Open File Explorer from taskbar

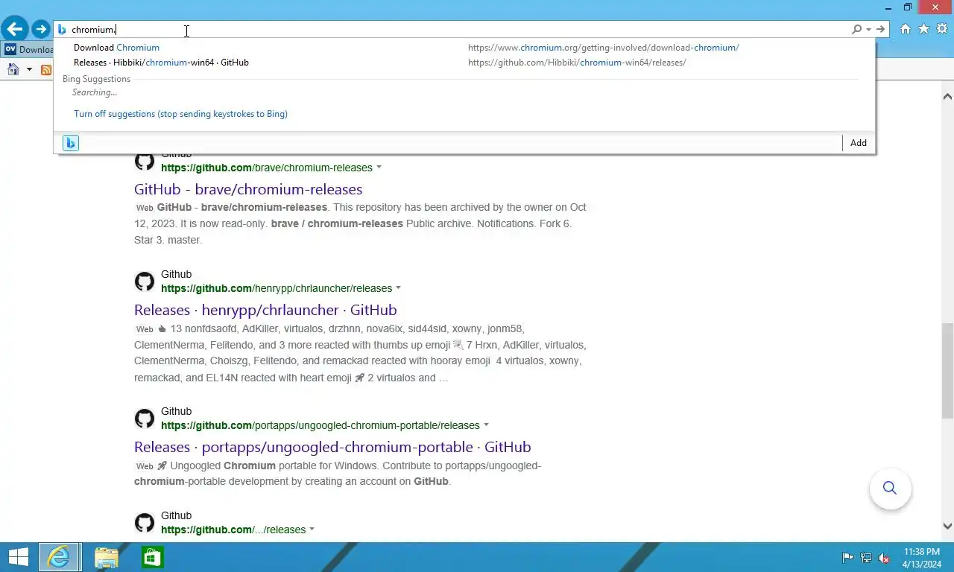tap(107, 557)
